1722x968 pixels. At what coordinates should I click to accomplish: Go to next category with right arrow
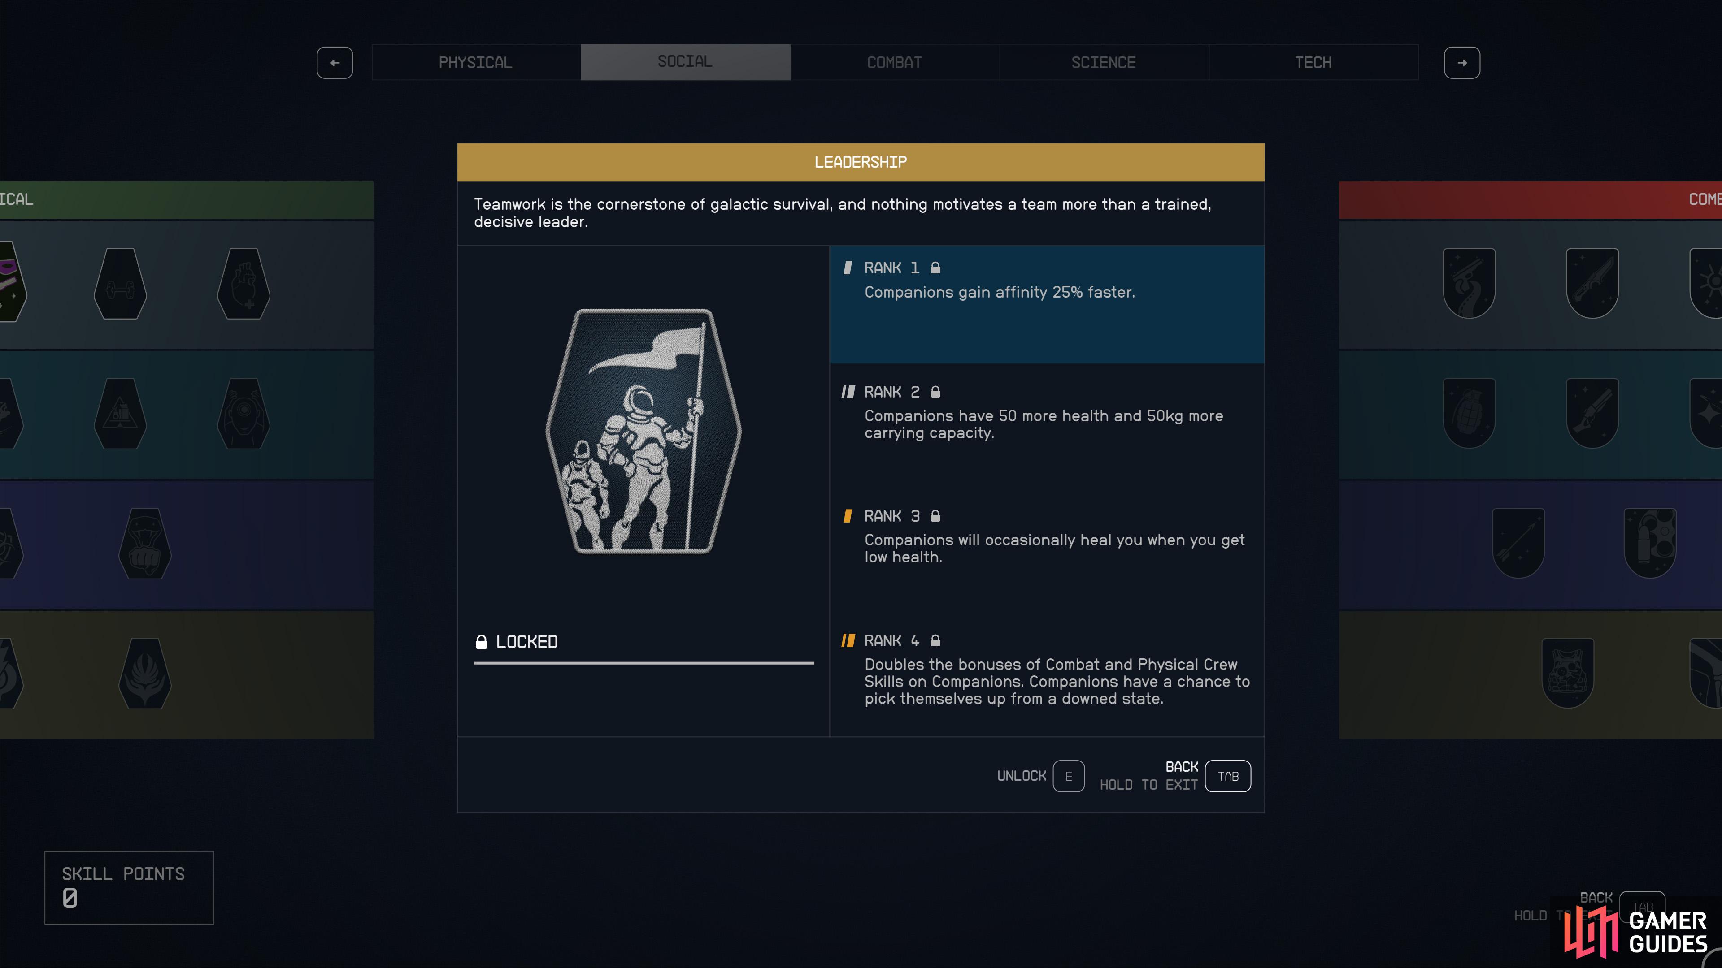[1462, 63]
